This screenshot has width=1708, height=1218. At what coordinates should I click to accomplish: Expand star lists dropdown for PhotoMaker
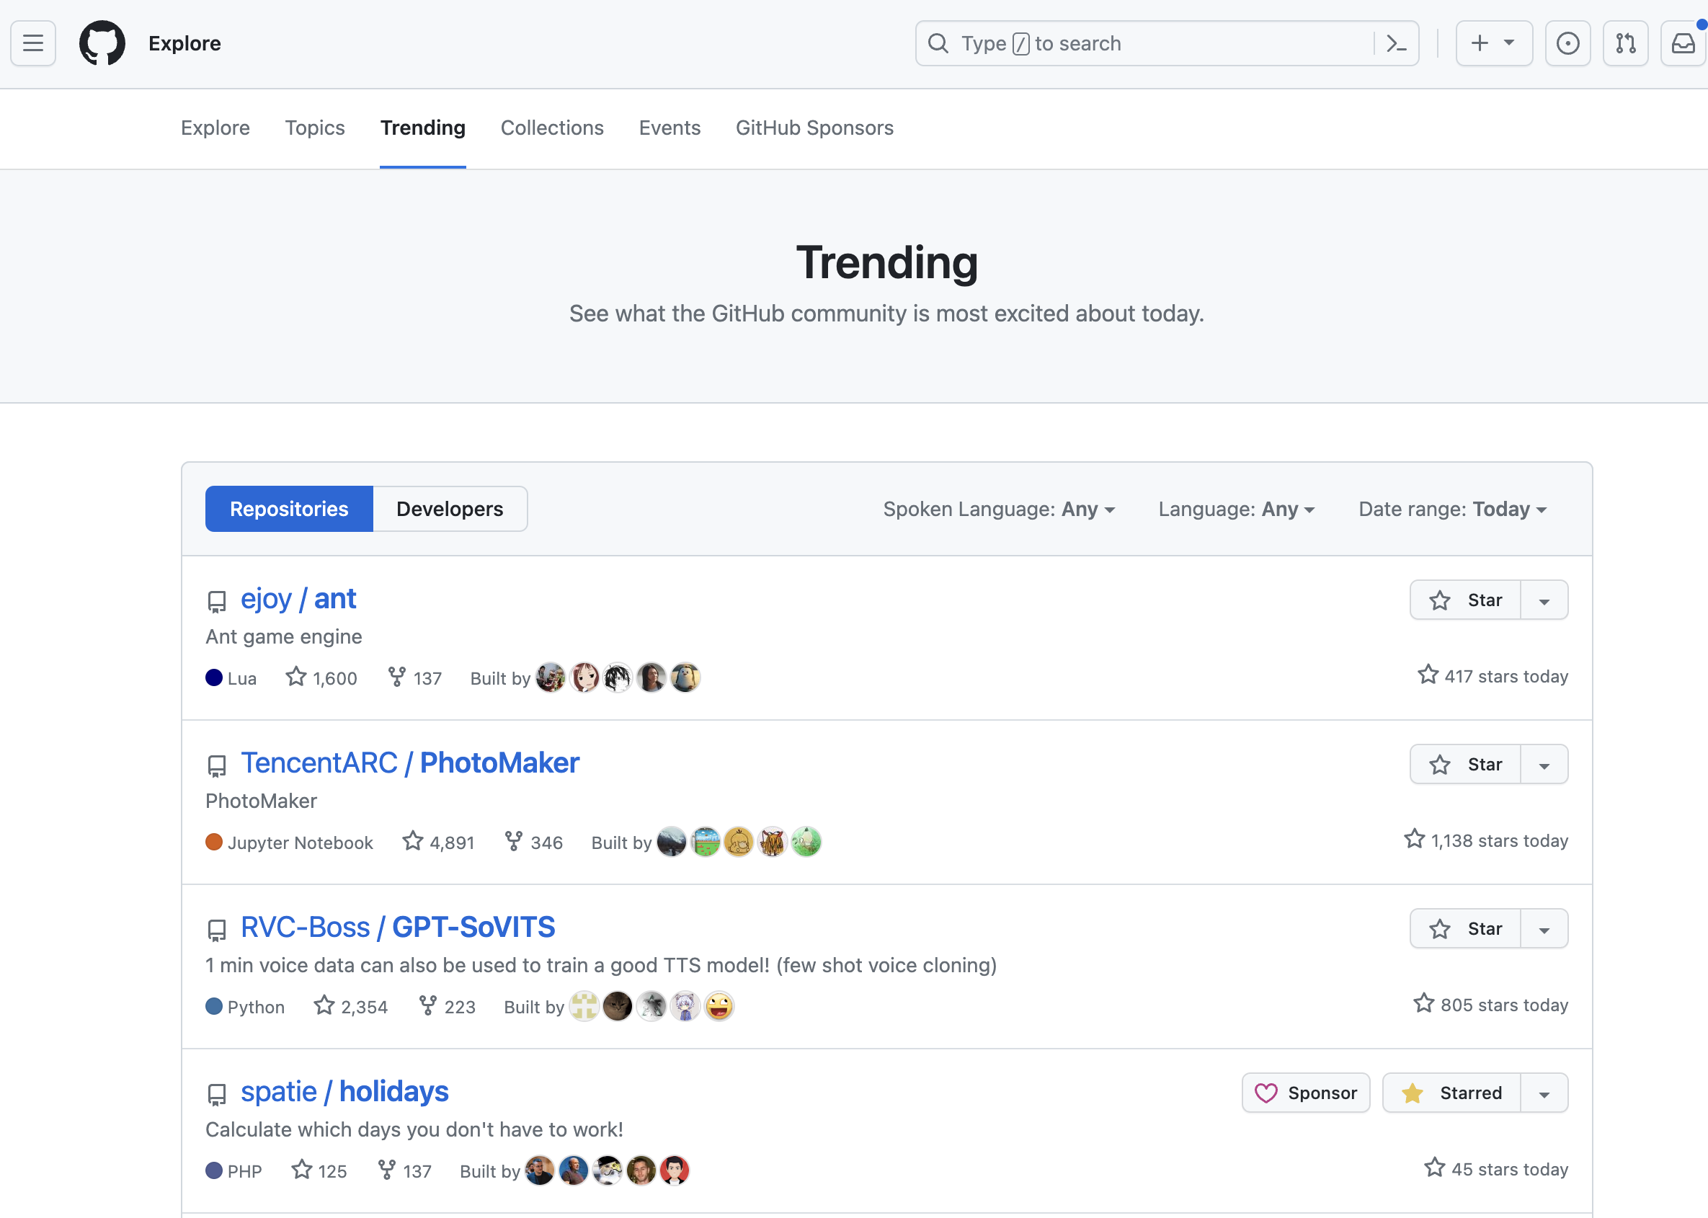1544,765
